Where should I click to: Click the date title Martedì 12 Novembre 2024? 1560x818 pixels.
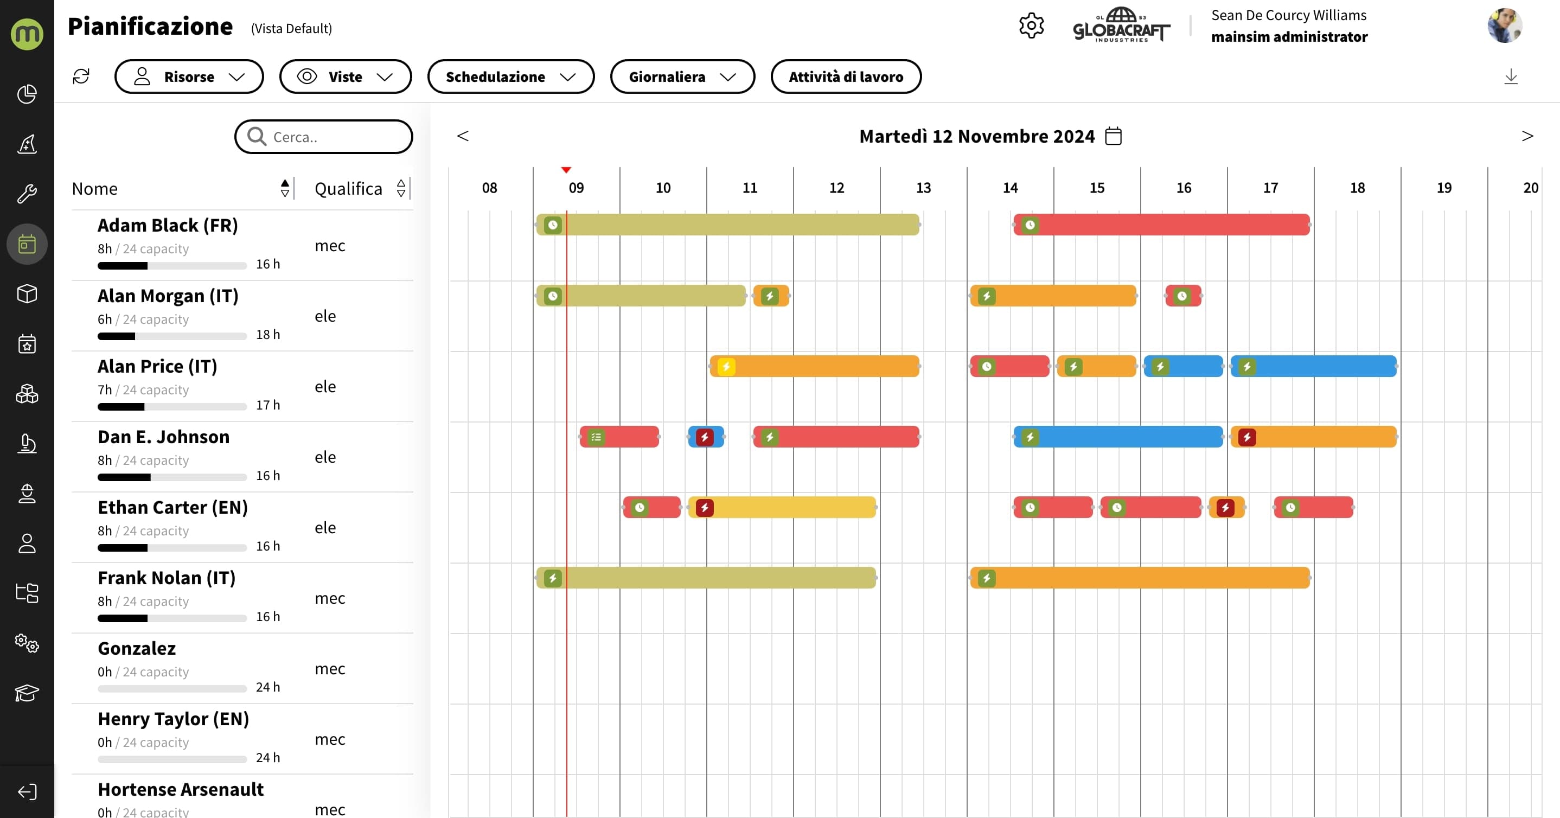tap(977, 136)
